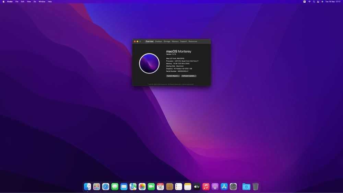Close the About This Mac window
The image size is (343, 193).
coord(135,41)
